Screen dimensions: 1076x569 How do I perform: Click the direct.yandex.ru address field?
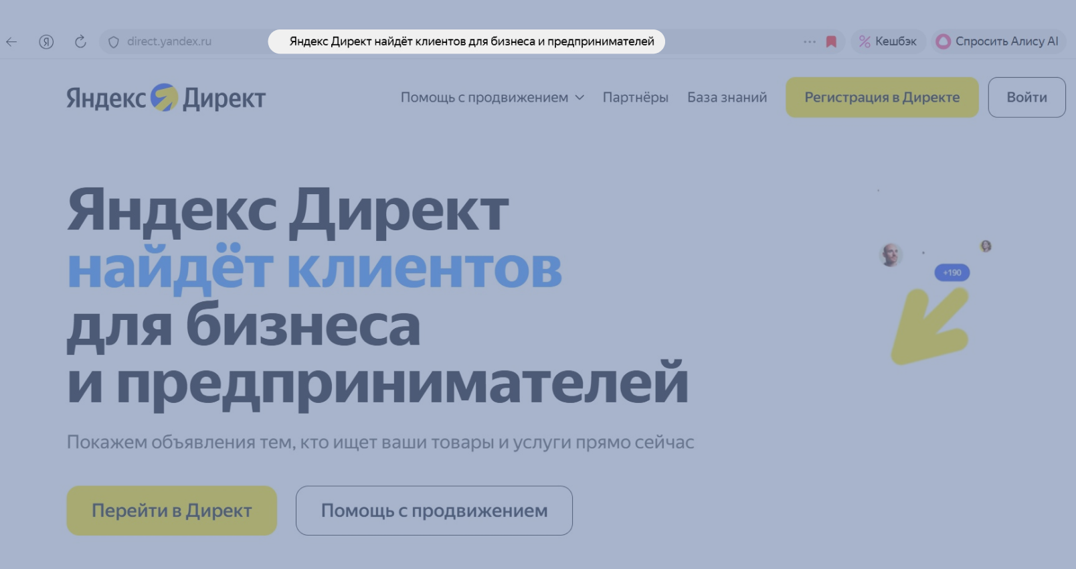coord(169,42)
